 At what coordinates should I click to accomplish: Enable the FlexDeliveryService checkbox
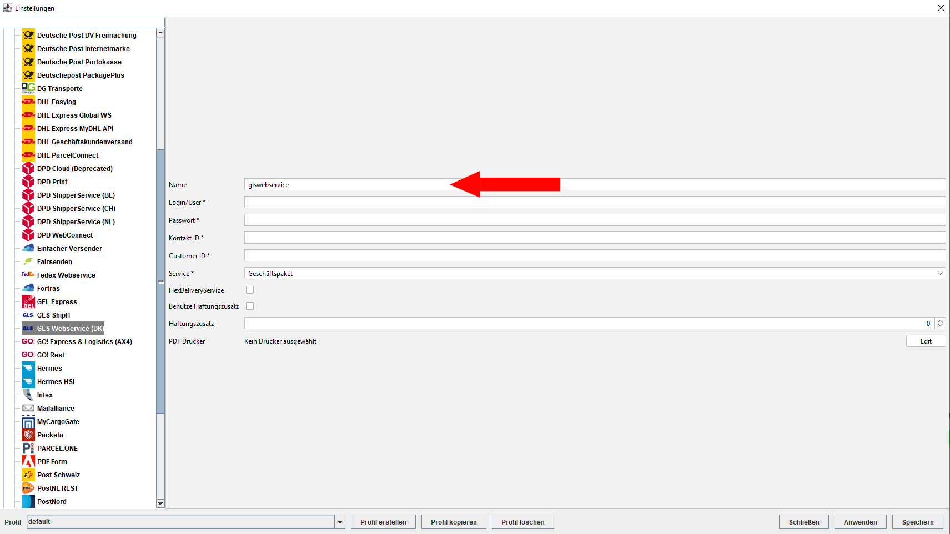[x=250, y=290]
